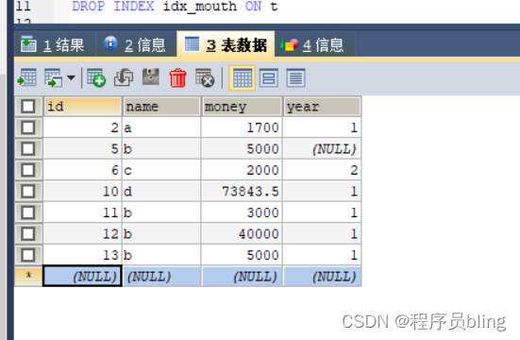Viewport: 520px width, 340px height.
Task: Switch to the 2 信息 tab
Action: click(x=135, y=44)
